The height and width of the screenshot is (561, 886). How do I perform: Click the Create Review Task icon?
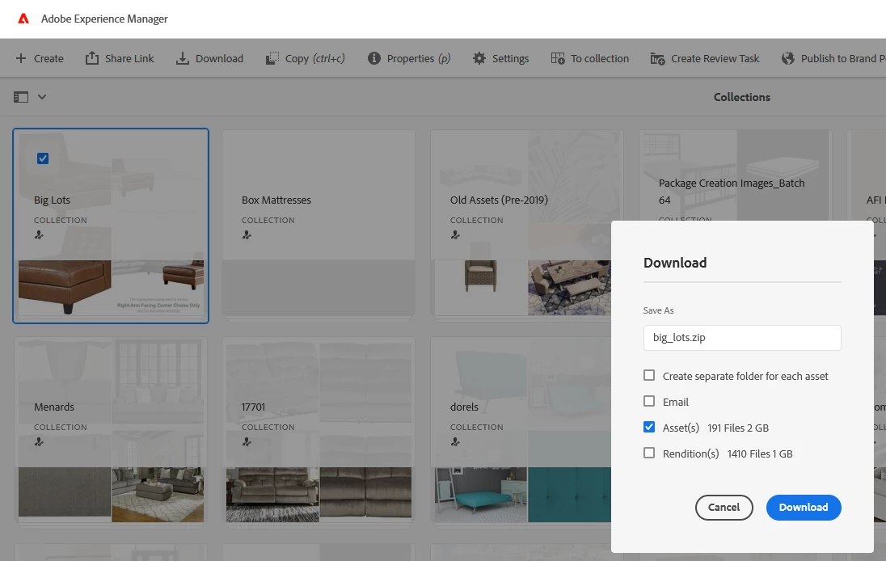657,58
